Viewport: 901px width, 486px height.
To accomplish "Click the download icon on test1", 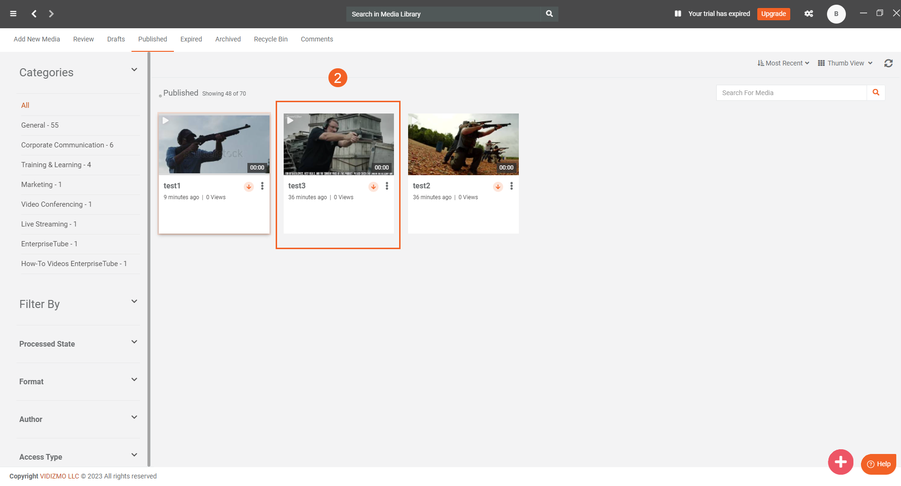I will click(249, 186).
